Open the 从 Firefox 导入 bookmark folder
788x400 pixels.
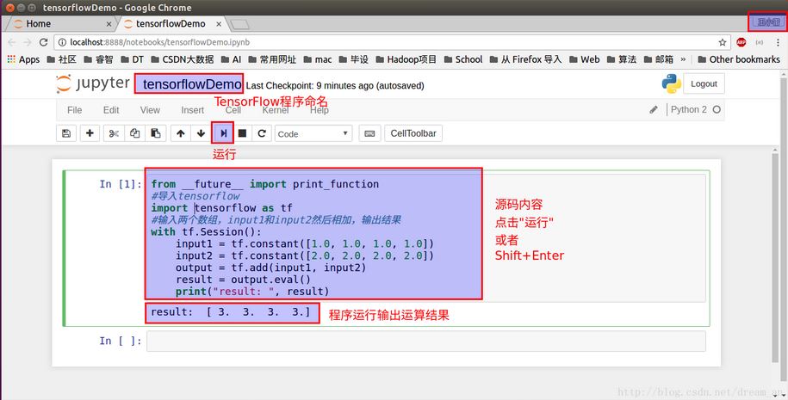(525, 59)
